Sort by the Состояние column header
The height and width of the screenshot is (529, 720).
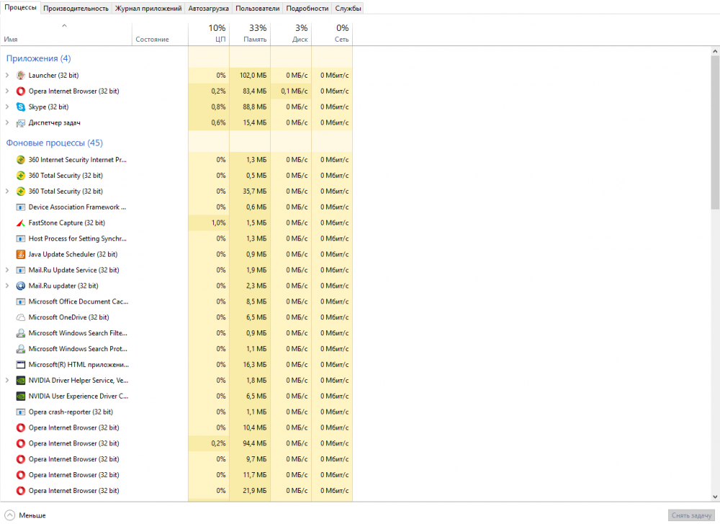click(x=160, y=34)
